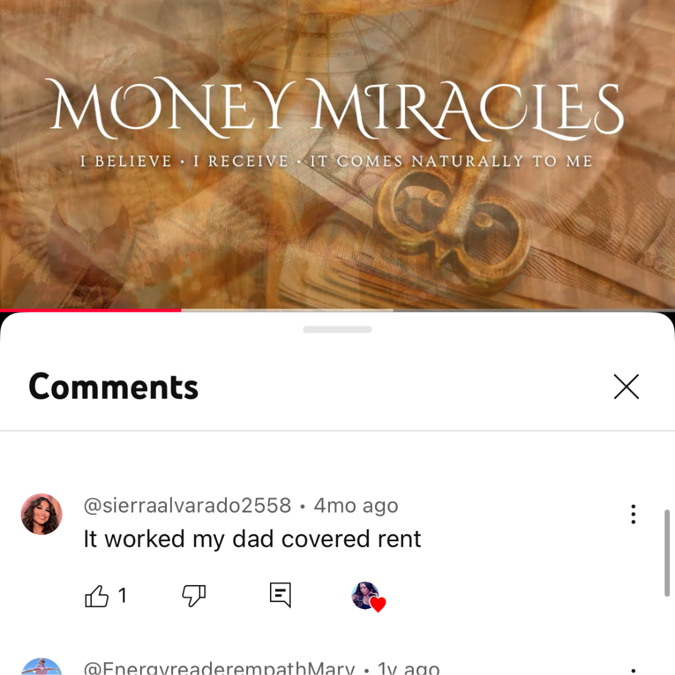Open @sierraalvarado2558 channel link

point(187,506)
